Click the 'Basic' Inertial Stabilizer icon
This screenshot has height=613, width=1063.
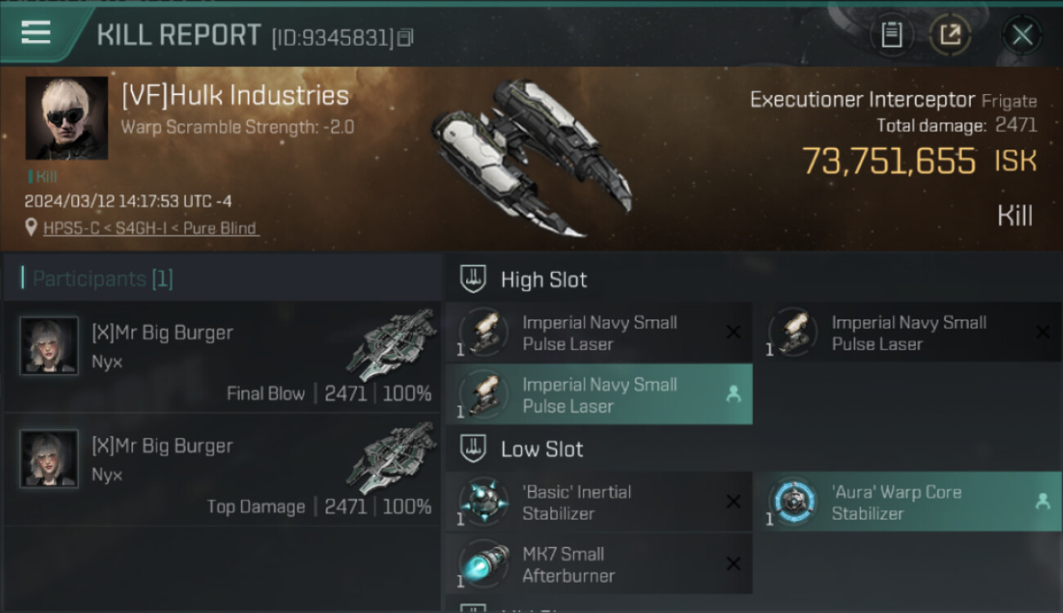tap(483, 502)
